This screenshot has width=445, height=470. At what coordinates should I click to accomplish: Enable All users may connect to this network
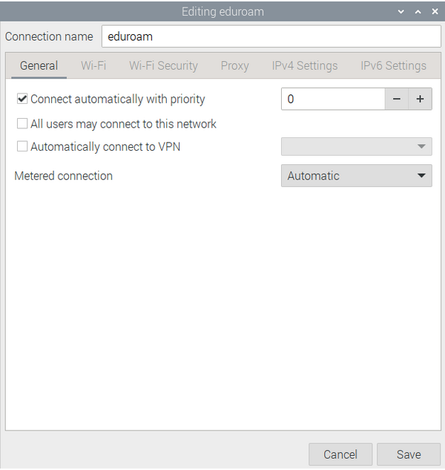[22, 123]
